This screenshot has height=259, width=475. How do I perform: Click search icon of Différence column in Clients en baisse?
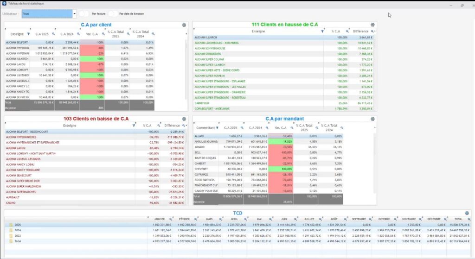(184, 125)
